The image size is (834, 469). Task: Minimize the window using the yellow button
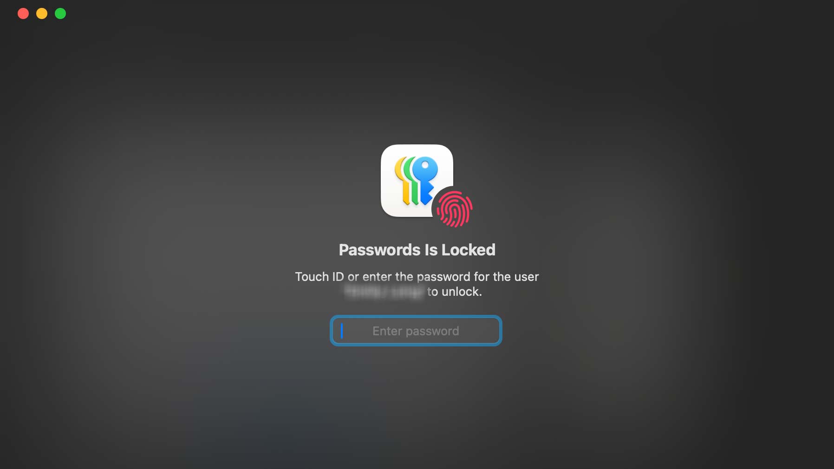click(42, 13)
